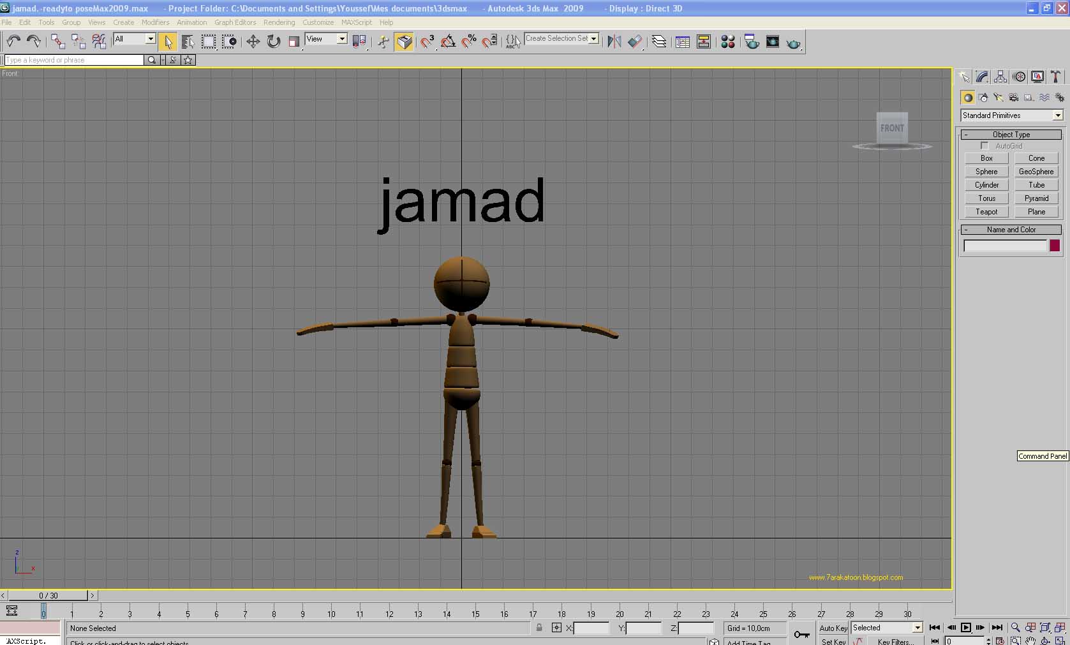Switch to the Utilities hammer tab
Image resolution: width=1070 pixels, height=645 pixels.
tap(1056, 77)
